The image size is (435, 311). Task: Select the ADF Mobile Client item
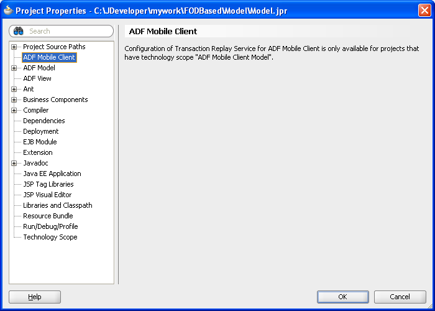(49, 57)
